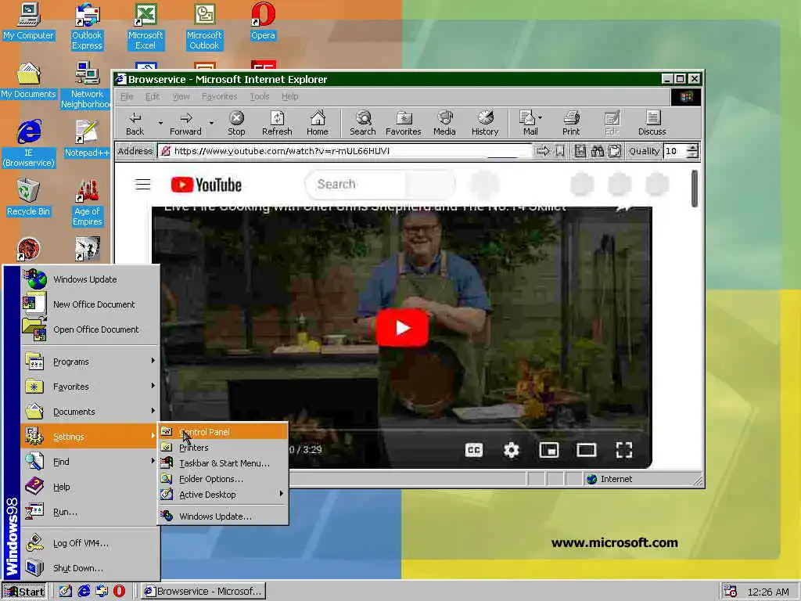Click the Browservice taskbar button
The width and height of the screenshot is (801, 601).
(203, 592)
